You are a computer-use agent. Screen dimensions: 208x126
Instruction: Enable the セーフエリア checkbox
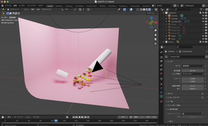(168, 98)
